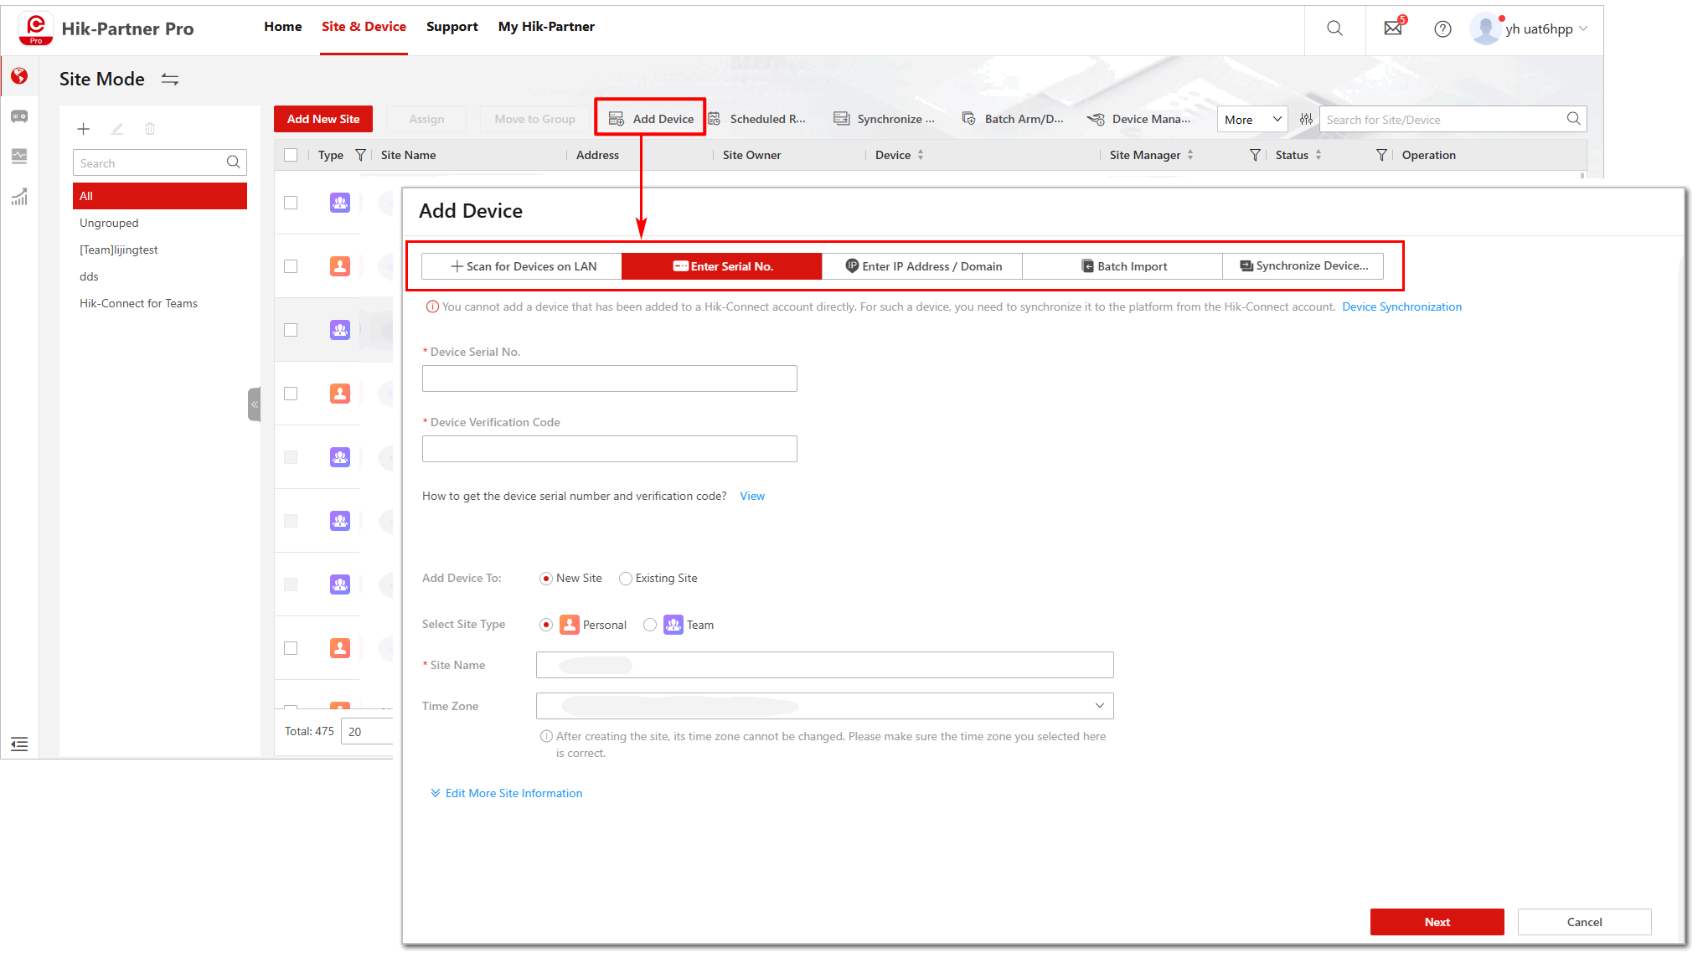The image size is (1703, 963).
Task: Switch to Scan for Devices on LAN tab
Action: pos(522,266)
